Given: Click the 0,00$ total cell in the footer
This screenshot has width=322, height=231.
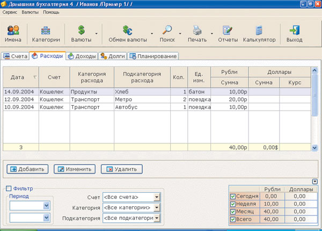Looking at the screenshot, I should point(264,147).
